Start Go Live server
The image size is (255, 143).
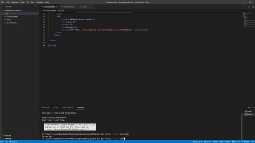point(236,142)
